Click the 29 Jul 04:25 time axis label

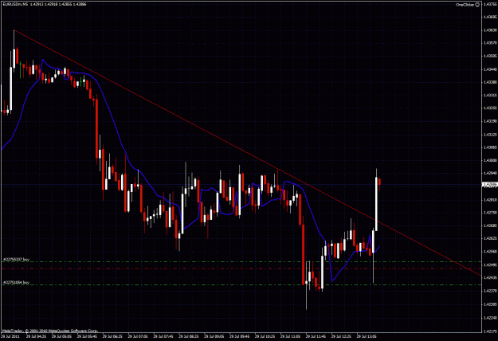[36, 335]
